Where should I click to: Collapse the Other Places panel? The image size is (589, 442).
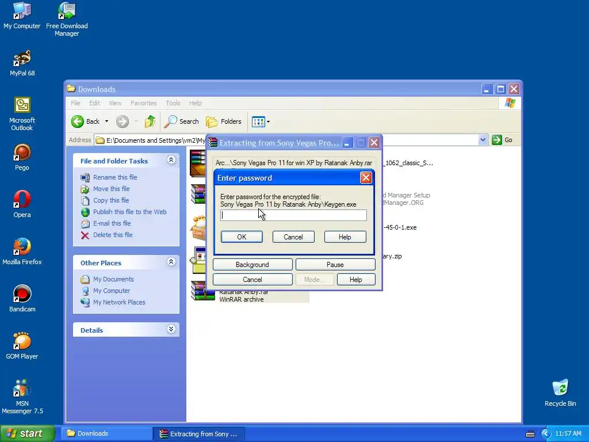171,262
